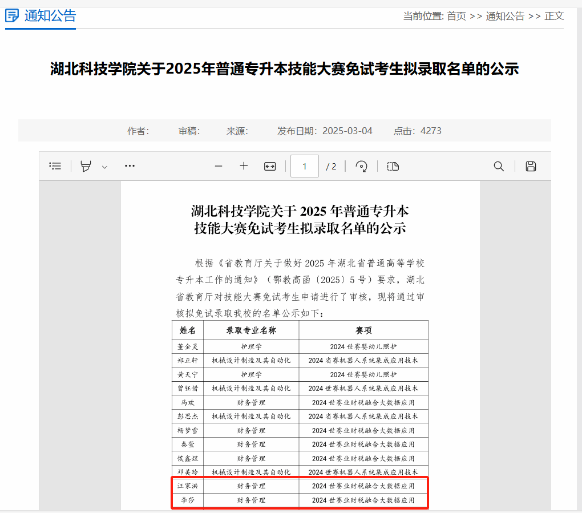Click the announcement title heading text
The width and height of the screenshot is (582, 513).
pyautogui.click(x=284, y=70)
